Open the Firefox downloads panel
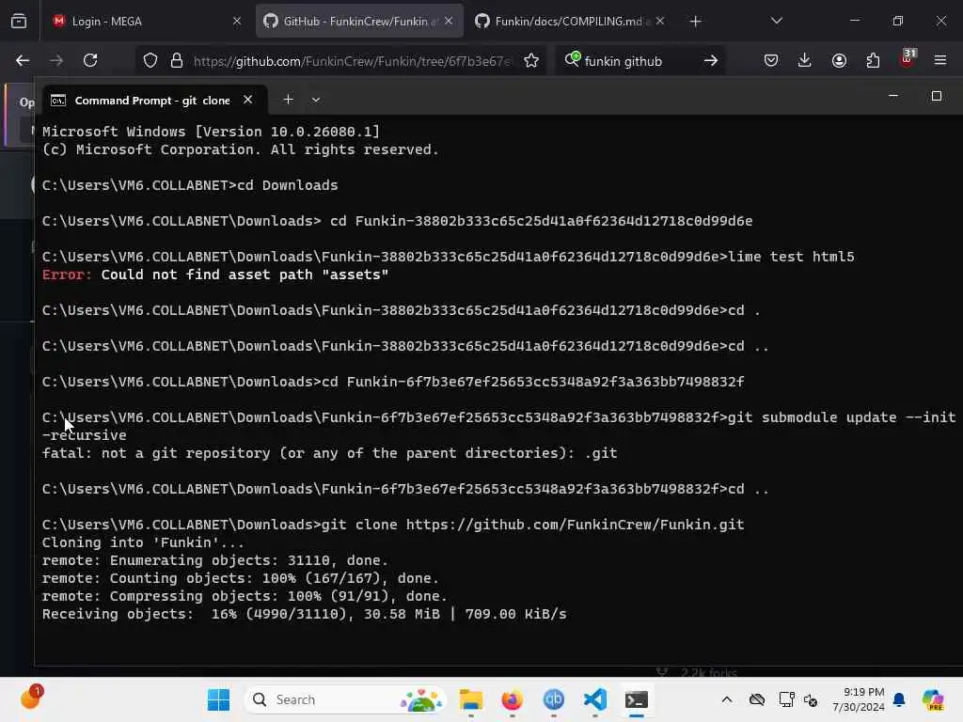 click(x=805, y=60)
